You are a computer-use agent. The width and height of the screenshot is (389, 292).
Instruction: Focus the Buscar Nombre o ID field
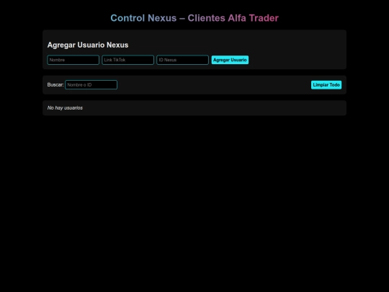point(91,84)
